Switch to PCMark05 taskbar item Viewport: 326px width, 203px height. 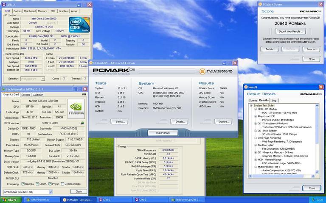[79, 200]
